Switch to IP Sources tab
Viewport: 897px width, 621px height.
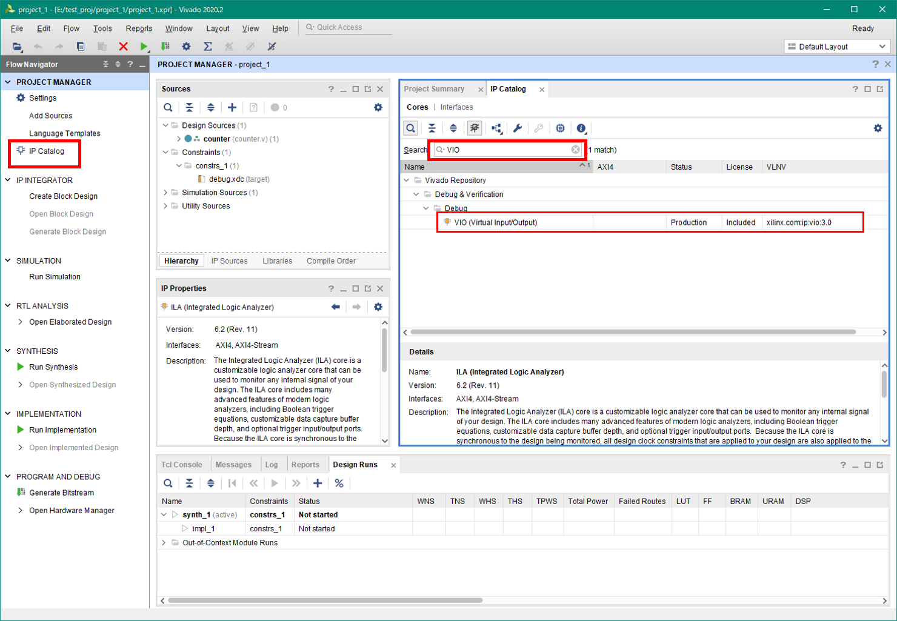pyautogui.click(x=229, y=261)
